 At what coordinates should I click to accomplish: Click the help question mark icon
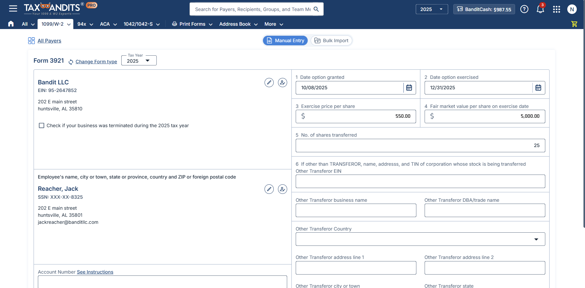pos(524,9)
